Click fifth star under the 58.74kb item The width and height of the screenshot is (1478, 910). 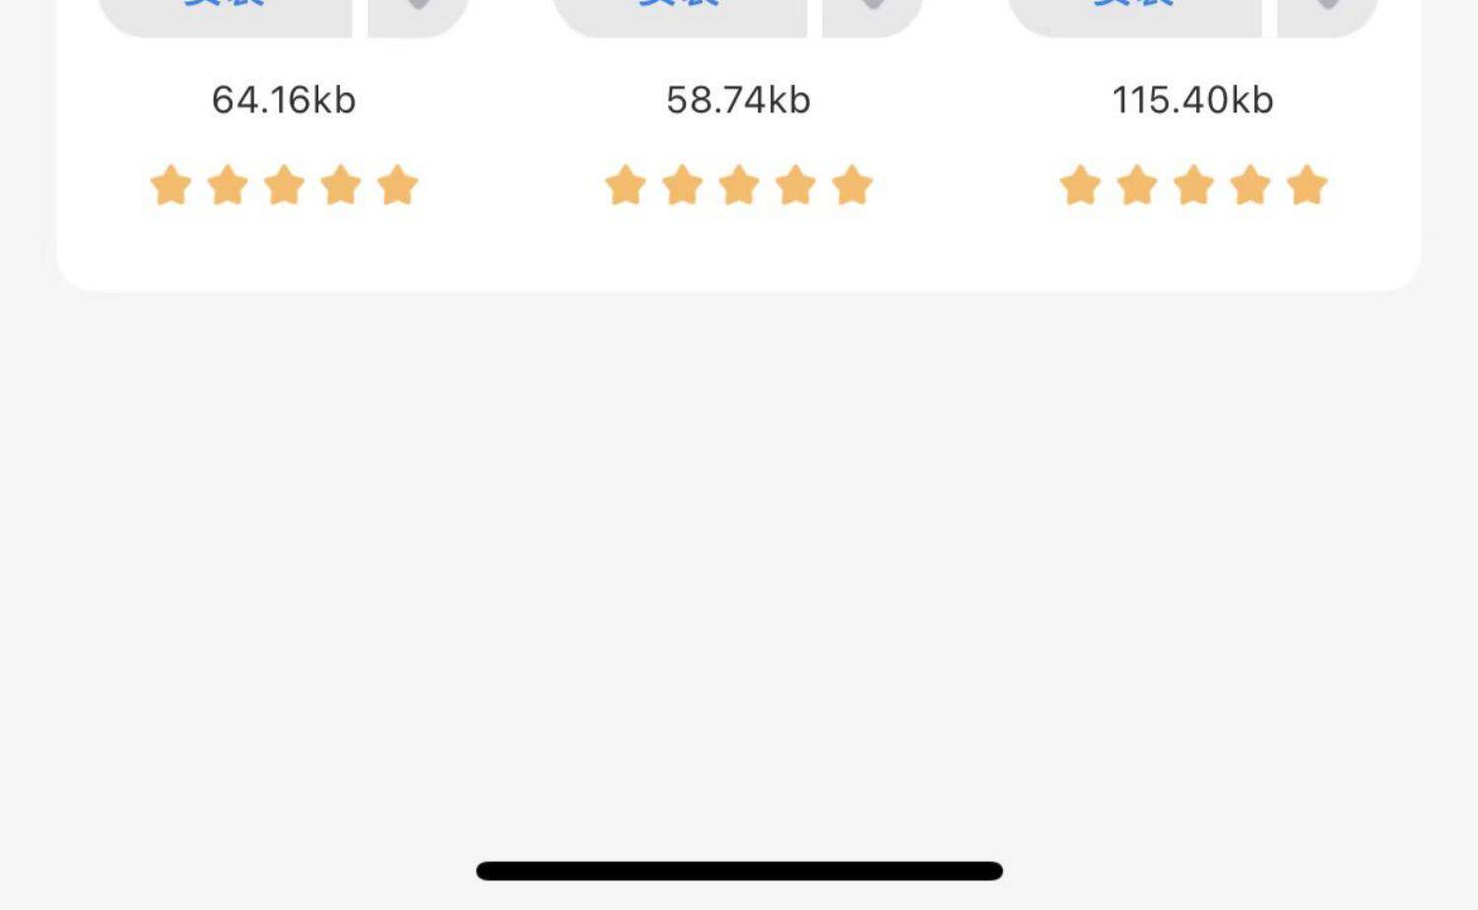point(852,185)
